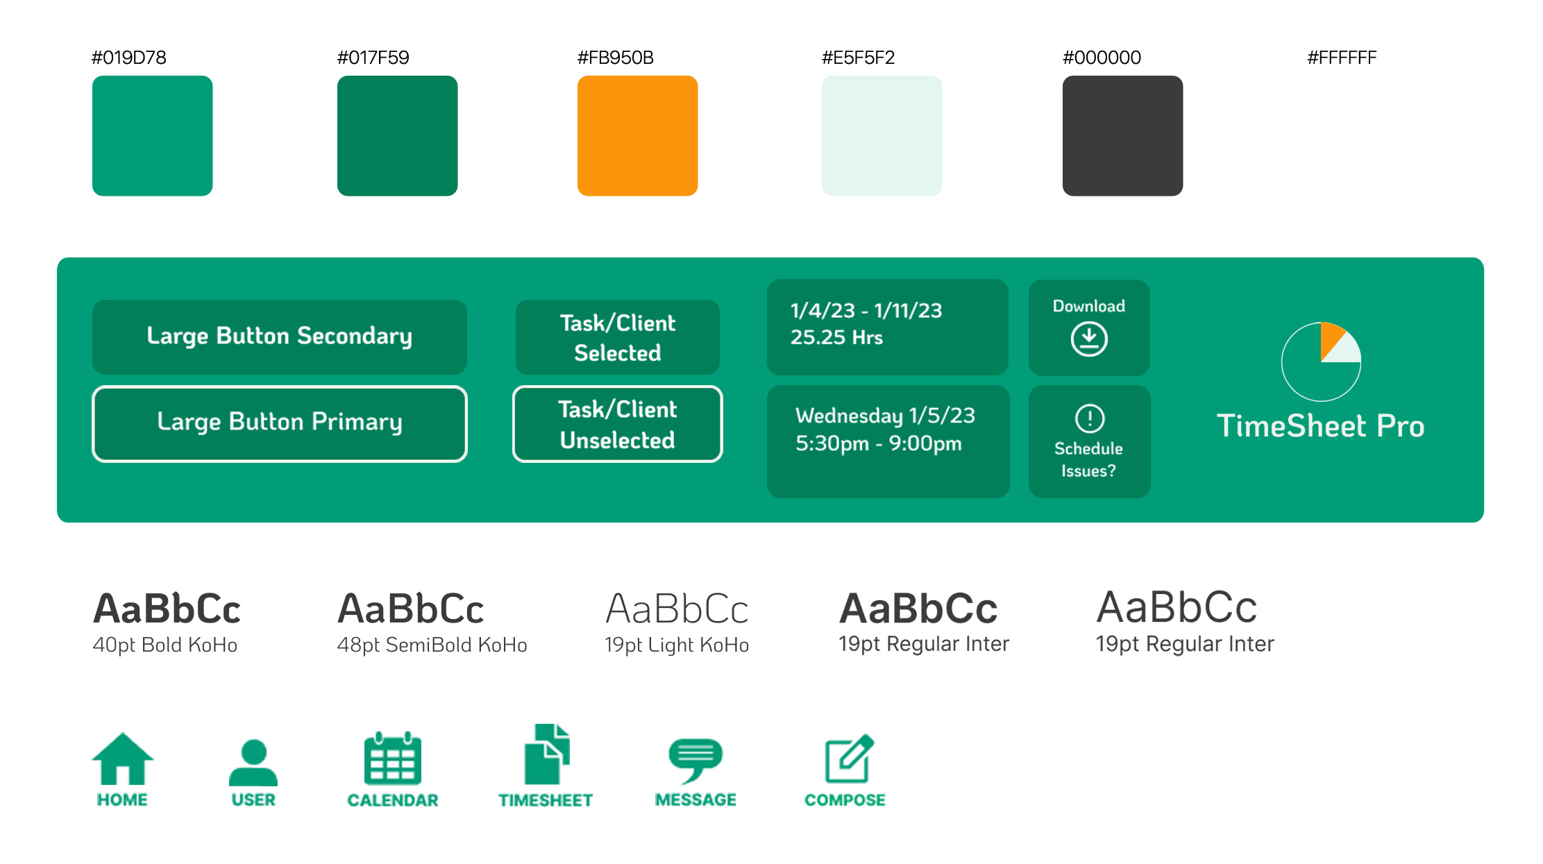Pick the #E5F5F2 pale mint swatch
The height and width of the screenshot is (864, 1543).
(882, 136)
